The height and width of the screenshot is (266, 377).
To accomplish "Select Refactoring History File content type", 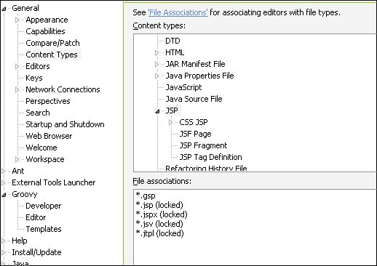I will click(206, 169).
